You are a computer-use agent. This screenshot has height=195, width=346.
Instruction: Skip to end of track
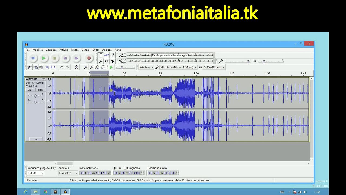pos(76,58)
